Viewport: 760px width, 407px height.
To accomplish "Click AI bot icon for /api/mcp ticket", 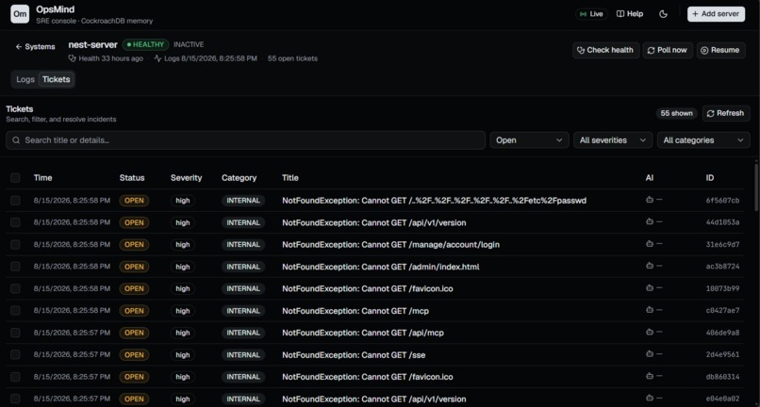I will (x=650, y=332).
